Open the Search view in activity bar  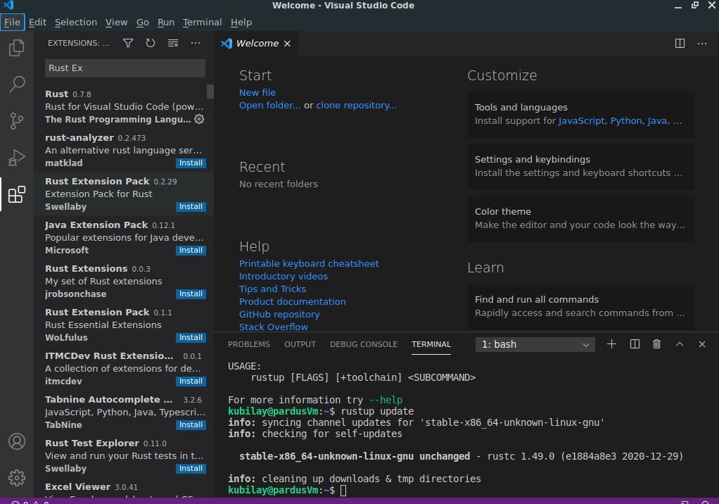coord(16,84)
